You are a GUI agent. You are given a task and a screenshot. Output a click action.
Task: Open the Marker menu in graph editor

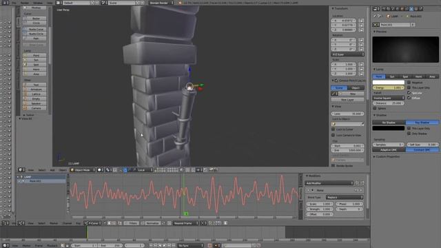[x=54, y=223]
